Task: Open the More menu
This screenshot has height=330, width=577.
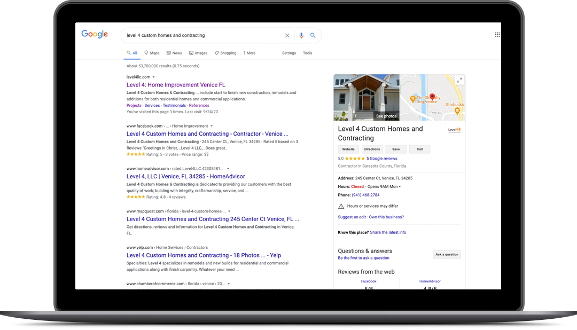Action: pos(249,53)
